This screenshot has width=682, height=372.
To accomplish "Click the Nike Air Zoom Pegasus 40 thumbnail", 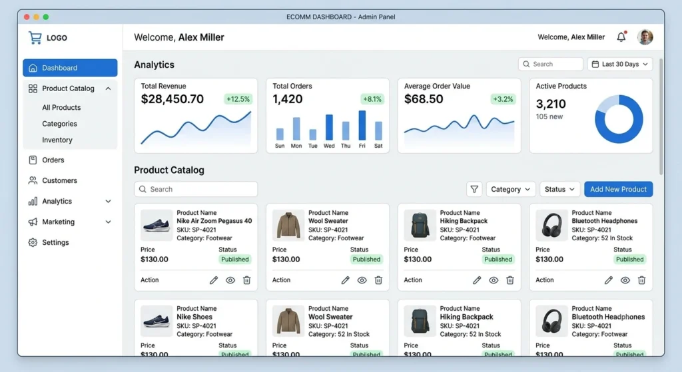I will click(157, 225).
